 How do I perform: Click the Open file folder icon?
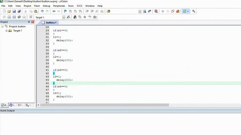(9, 11)
